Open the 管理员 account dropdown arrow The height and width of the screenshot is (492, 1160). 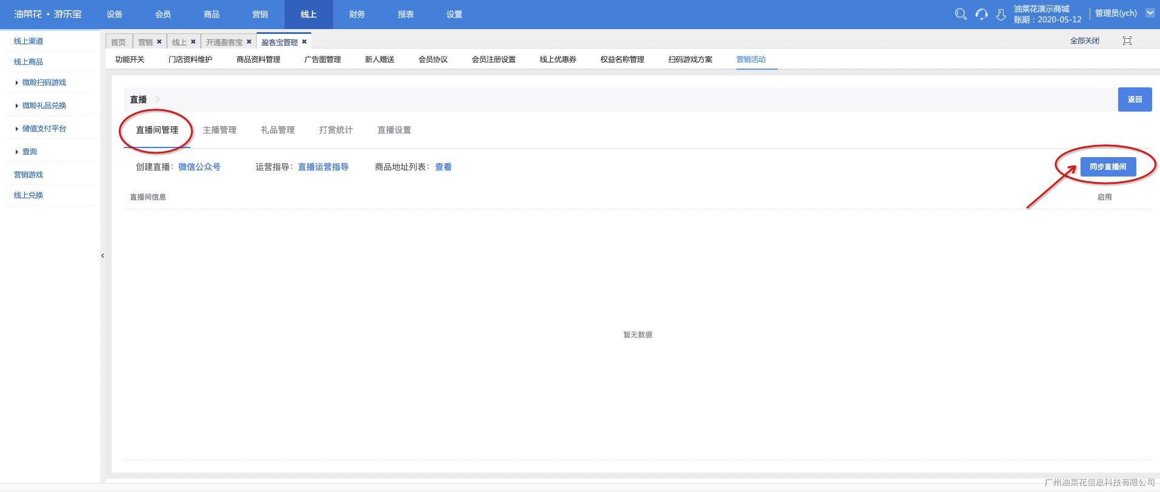pyautogui.click(x=1150, y=13)
